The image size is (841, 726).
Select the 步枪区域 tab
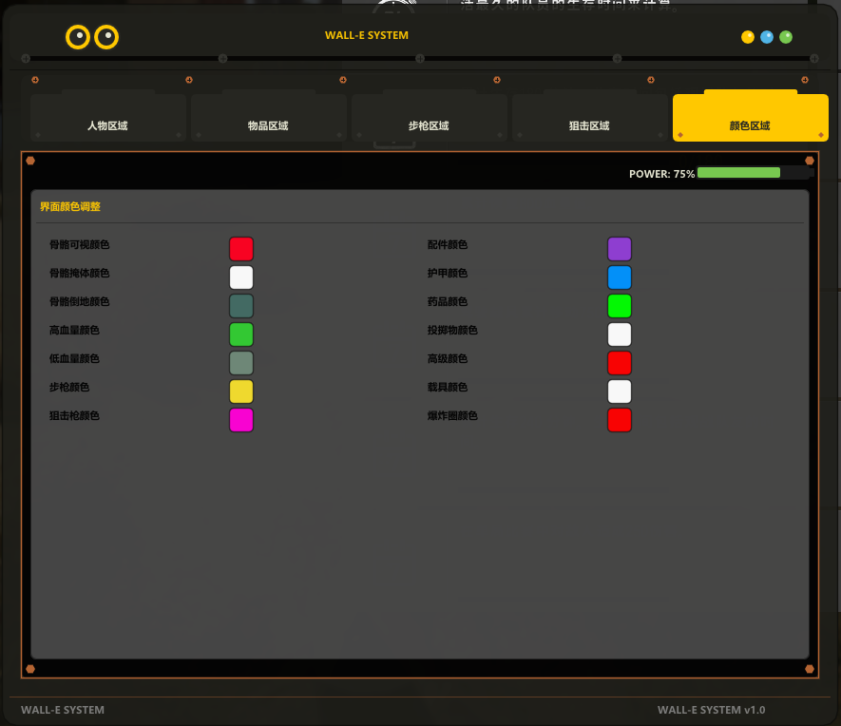429,124
